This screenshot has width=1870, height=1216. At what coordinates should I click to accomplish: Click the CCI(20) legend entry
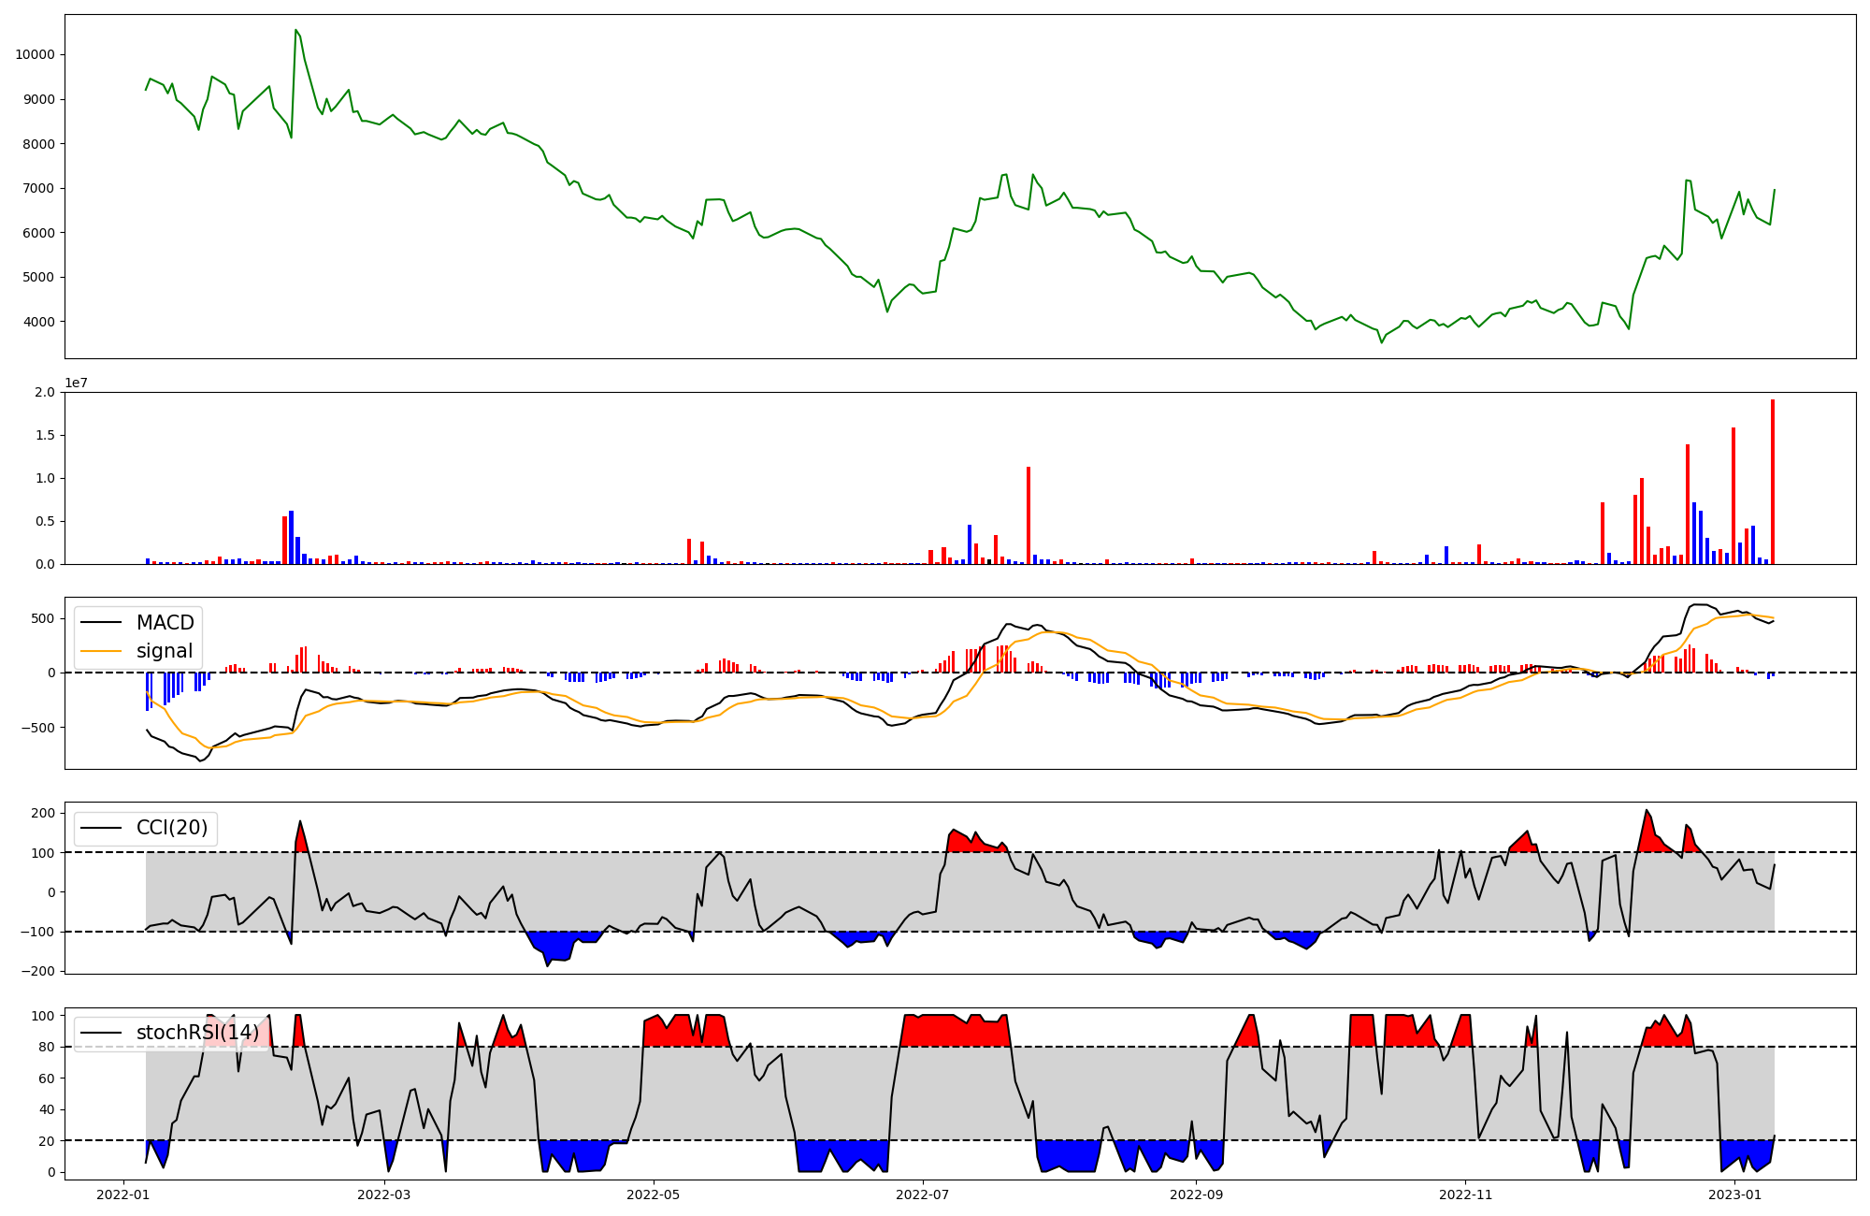point(172,828)
